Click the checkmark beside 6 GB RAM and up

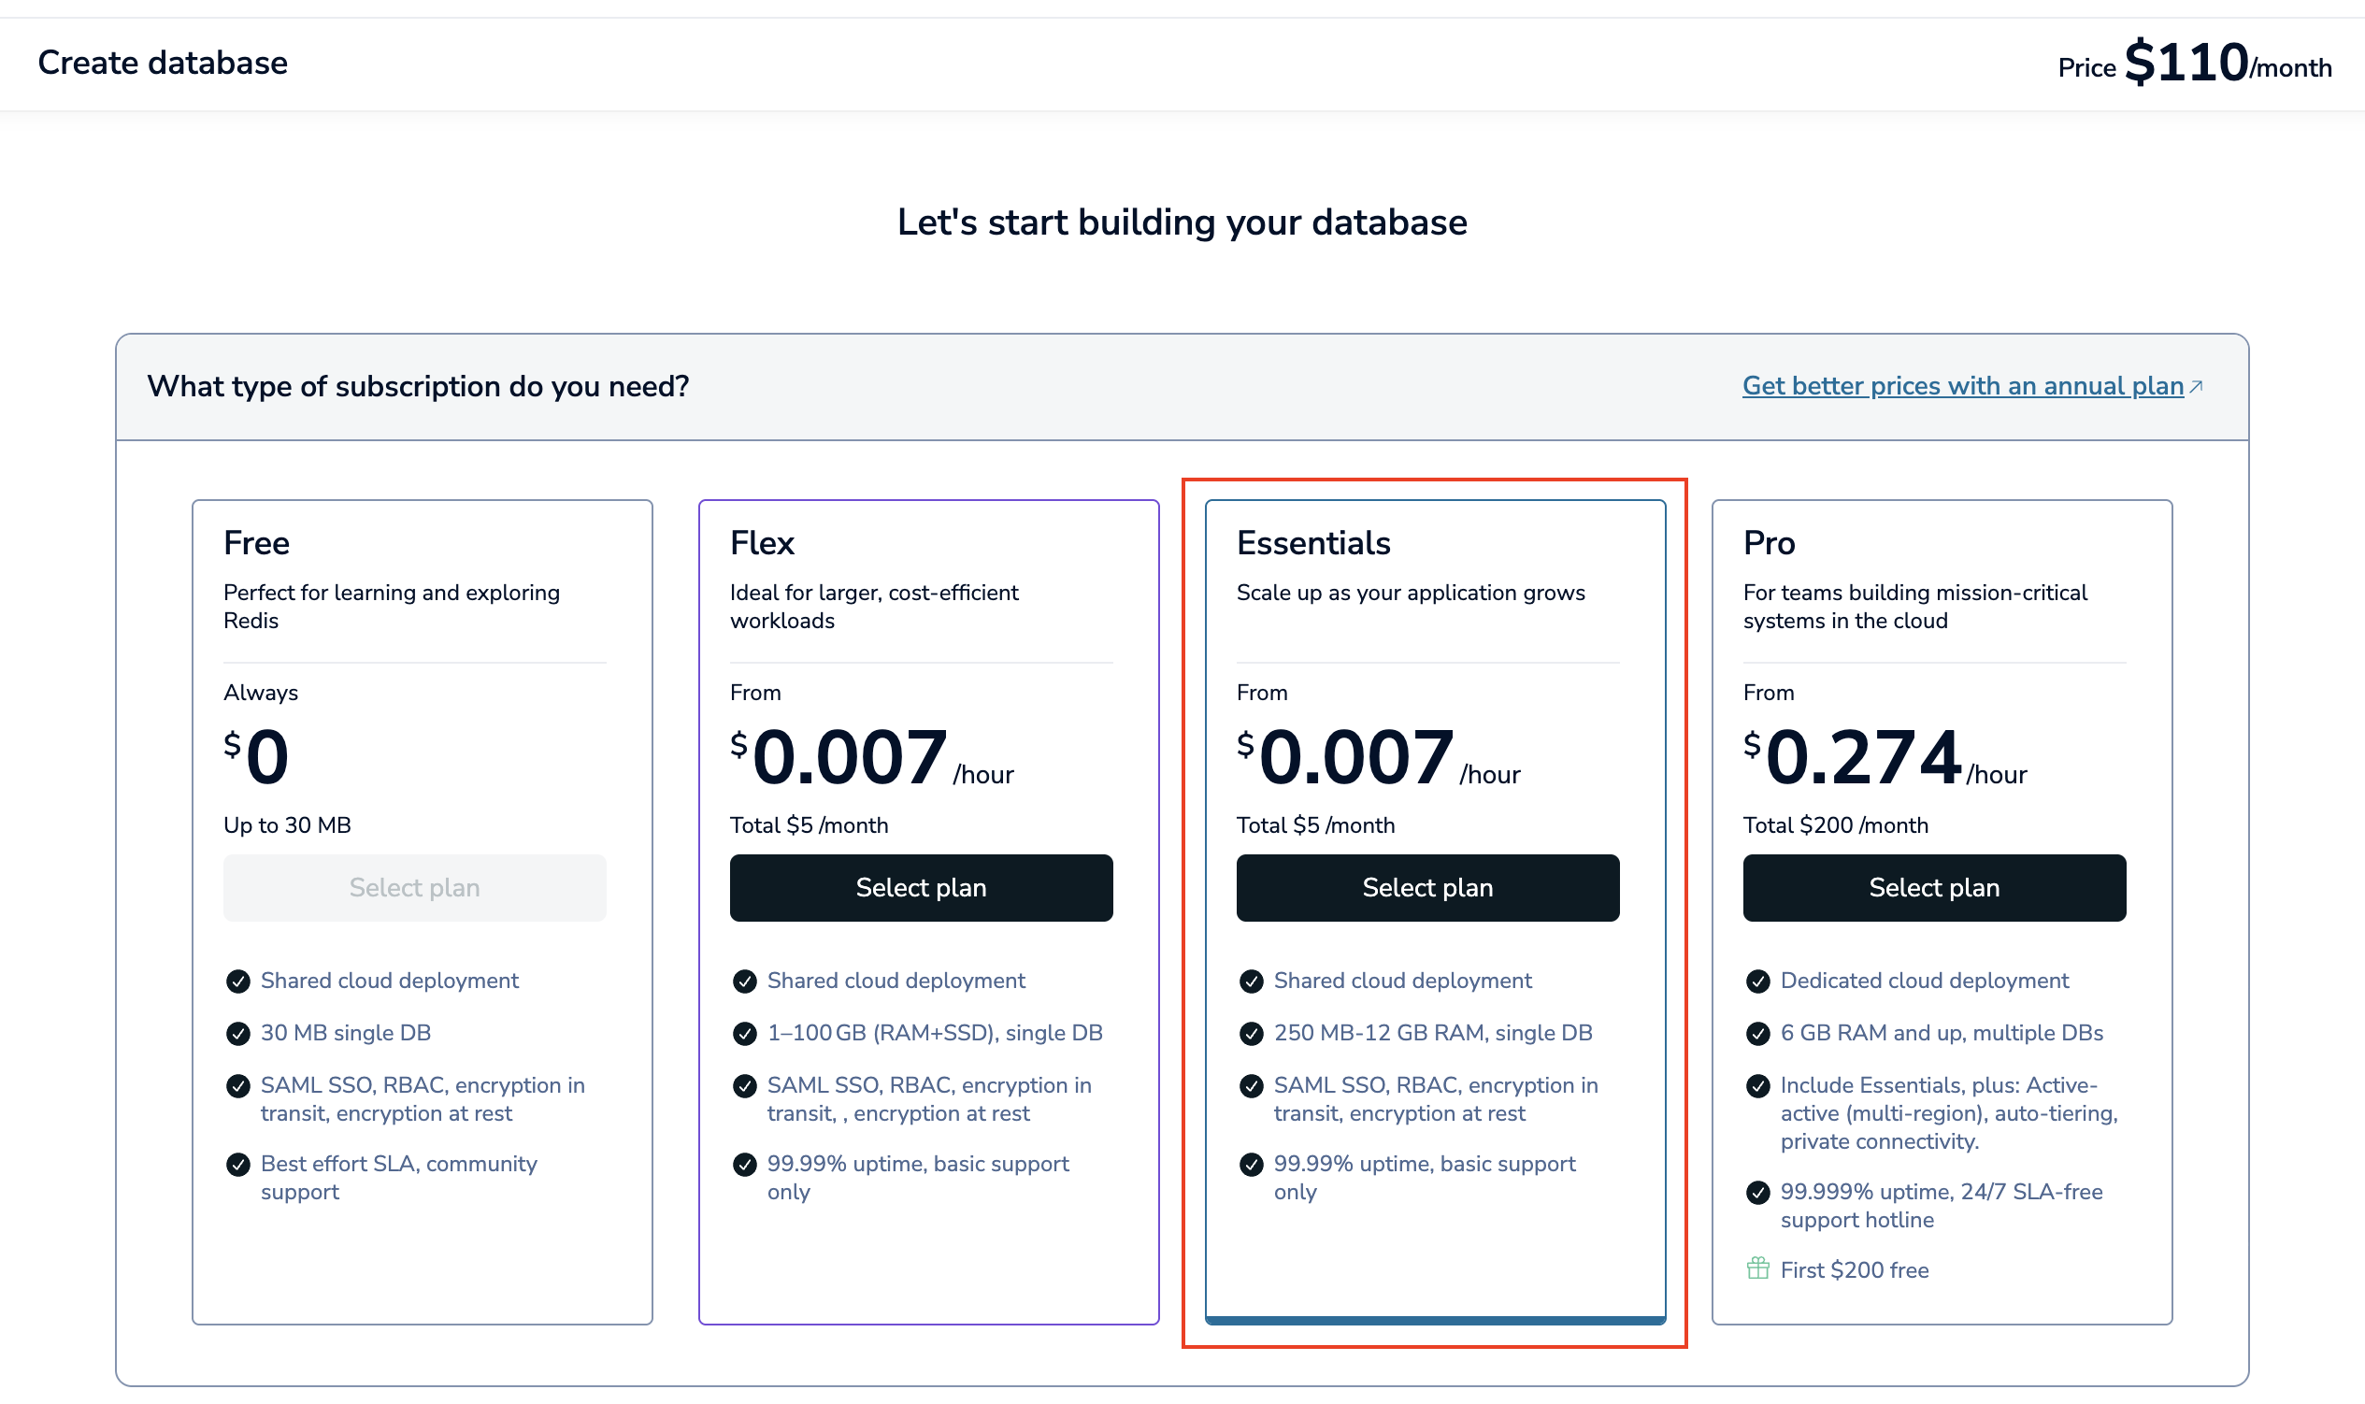(x=1757, y=1033)
